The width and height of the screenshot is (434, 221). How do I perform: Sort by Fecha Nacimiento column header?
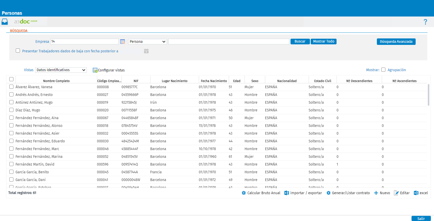click(x=214, y=81)
